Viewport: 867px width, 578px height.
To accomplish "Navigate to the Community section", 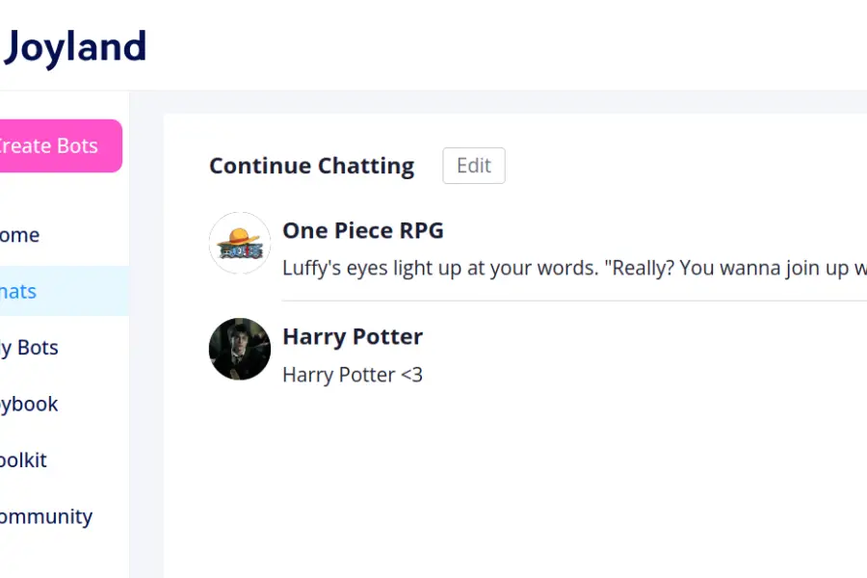I will point(45,516).
